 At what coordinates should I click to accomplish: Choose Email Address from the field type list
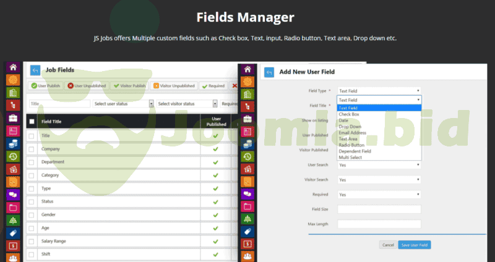coord(352,132)
